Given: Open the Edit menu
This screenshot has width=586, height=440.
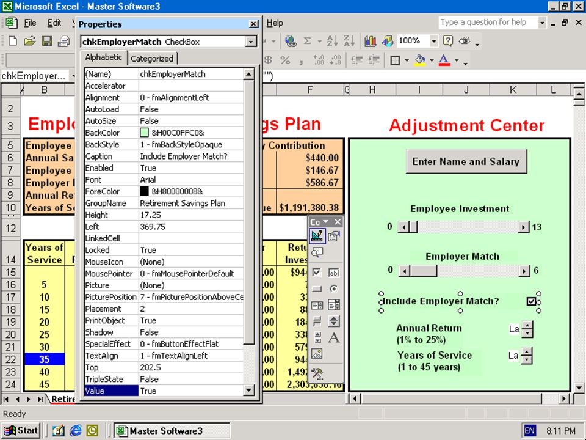Looking at the screenshot, I should pos(54,23).
